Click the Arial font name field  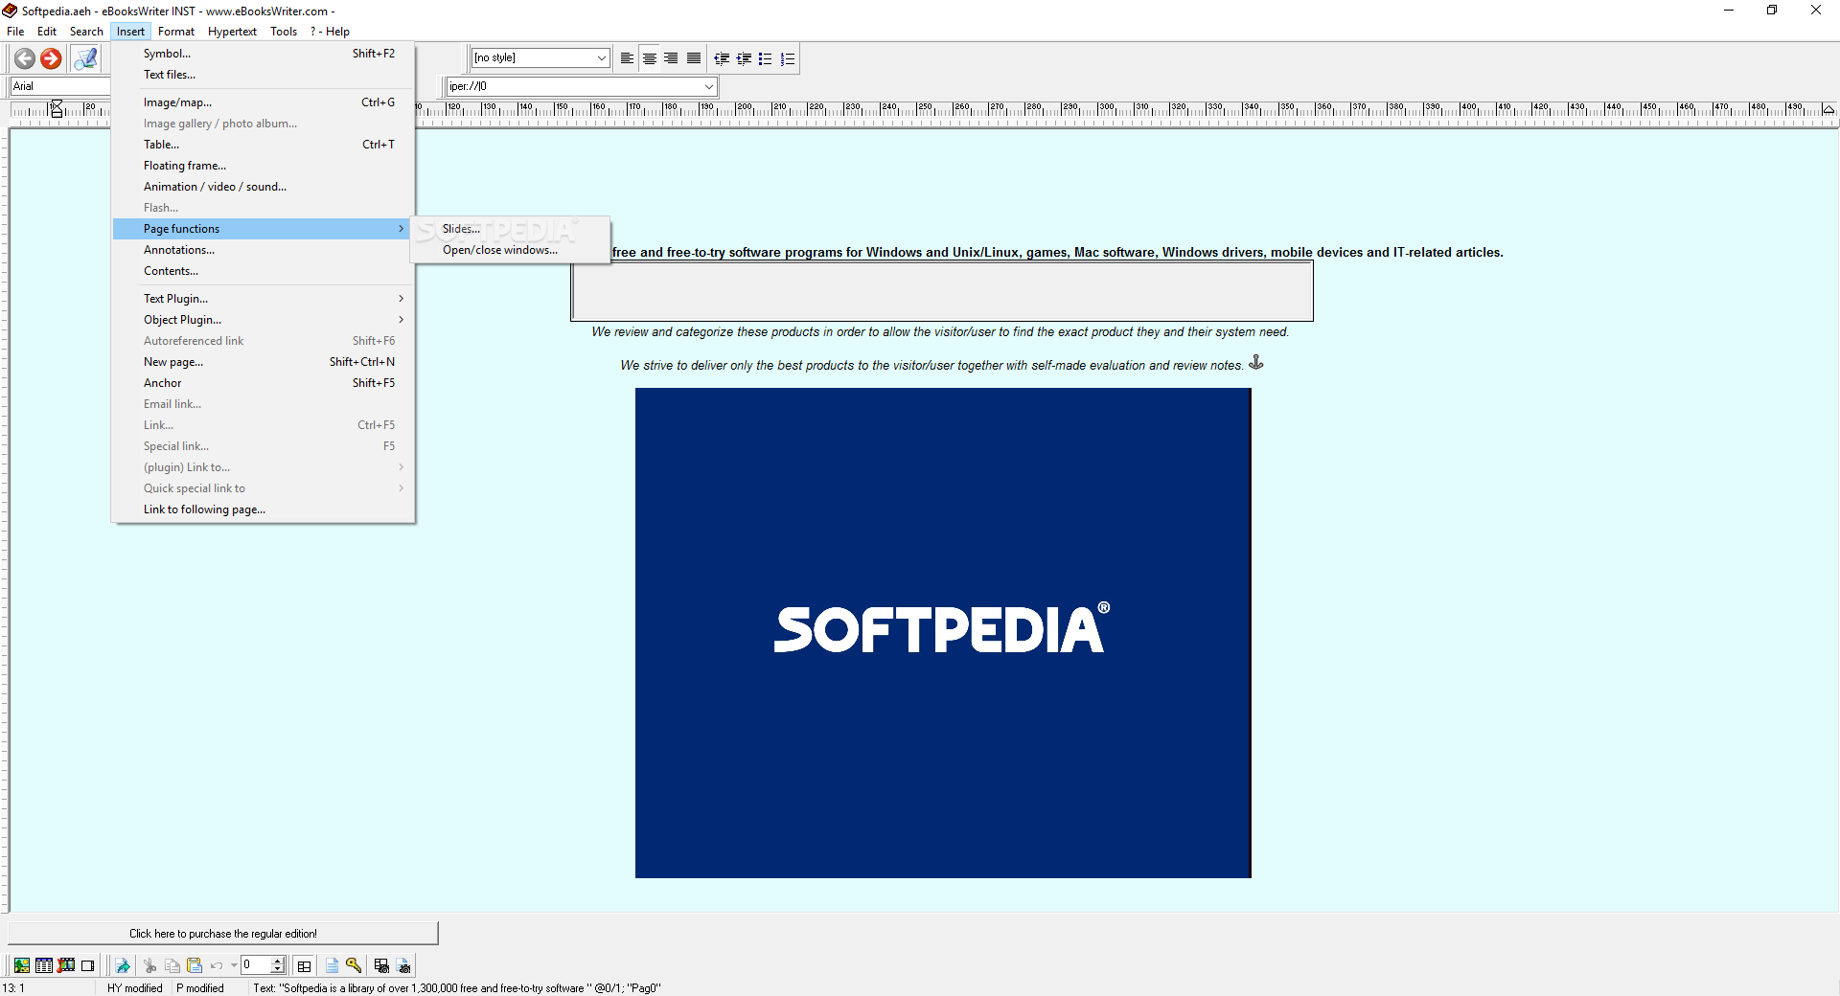[x=60, y=86]
